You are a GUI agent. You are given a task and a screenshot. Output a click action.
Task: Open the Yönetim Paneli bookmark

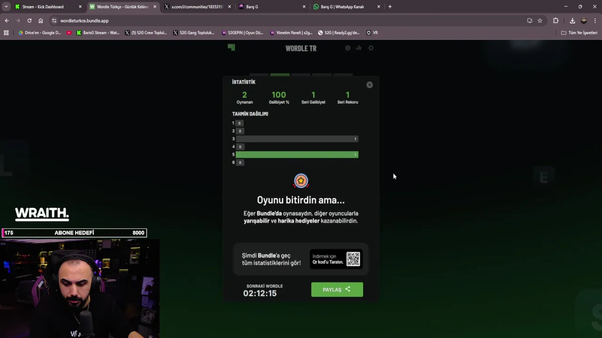pyautogui.click(x=291, y=33)
